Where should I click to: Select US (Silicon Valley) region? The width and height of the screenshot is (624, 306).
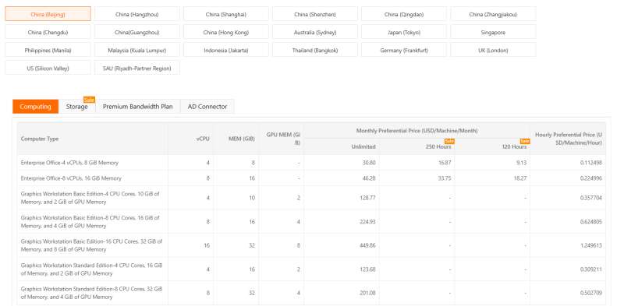tap(48, 69)
